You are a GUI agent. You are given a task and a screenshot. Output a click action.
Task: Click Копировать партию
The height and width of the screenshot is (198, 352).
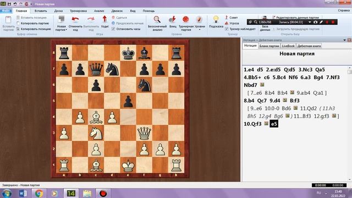[x=35, y=23]
